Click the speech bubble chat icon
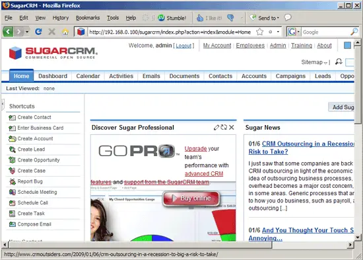The image size is (363, 260). 288,18
